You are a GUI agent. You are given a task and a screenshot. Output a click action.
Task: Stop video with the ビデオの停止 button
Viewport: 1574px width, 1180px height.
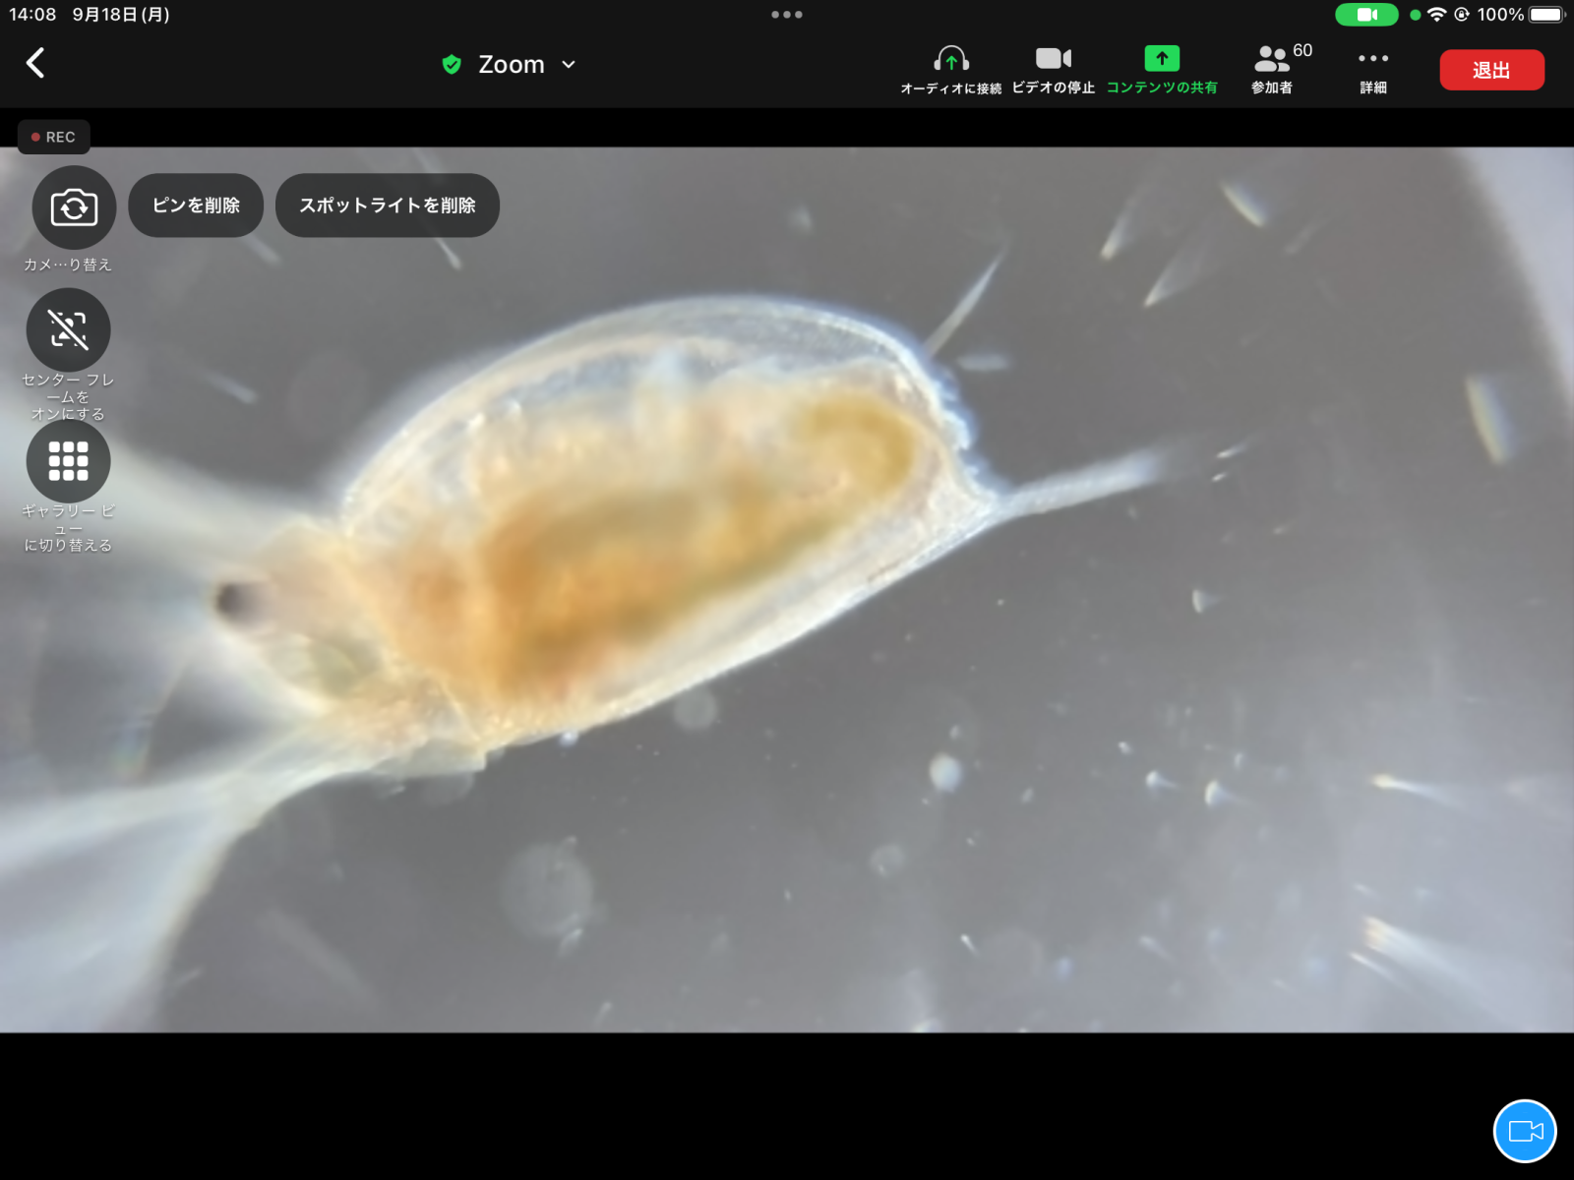pos(1053,69)
